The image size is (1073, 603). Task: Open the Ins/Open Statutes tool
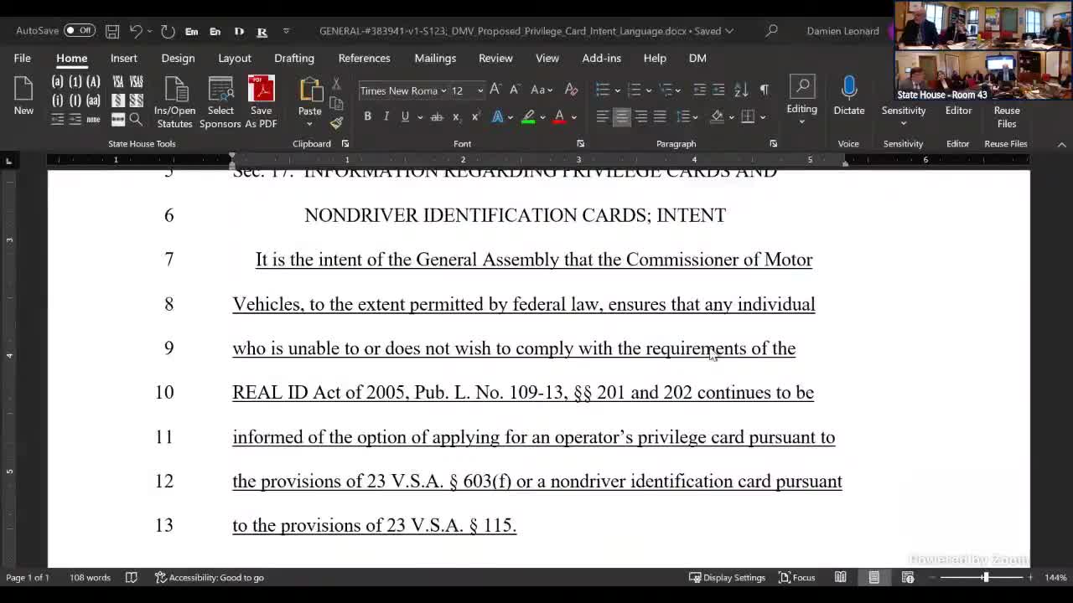(x=174, y=102)
